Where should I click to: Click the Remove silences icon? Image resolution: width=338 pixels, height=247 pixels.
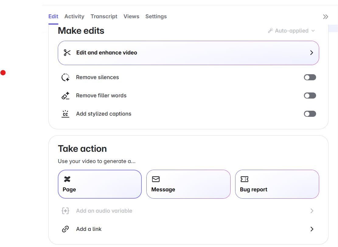pyautogui.click(x=65, y=77)
